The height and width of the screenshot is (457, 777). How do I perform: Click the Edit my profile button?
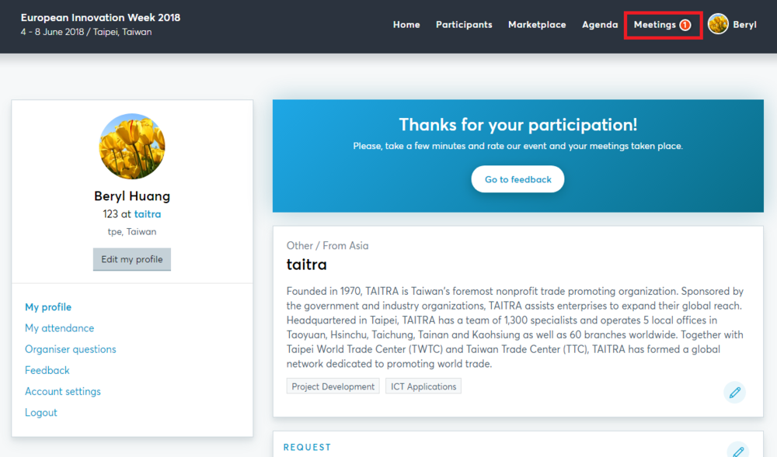click(x=132, y=259)
